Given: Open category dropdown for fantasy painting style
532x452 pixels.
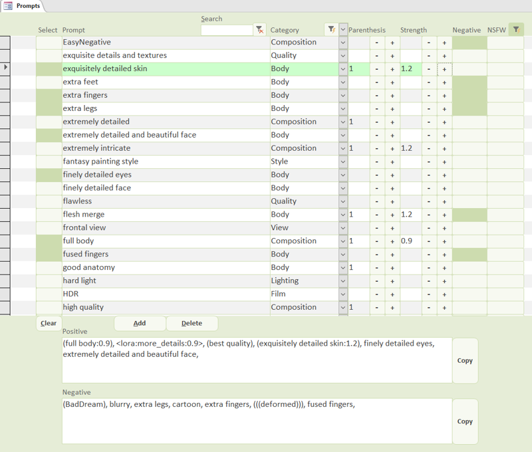Looking at the screenshot, I should 343,162.
